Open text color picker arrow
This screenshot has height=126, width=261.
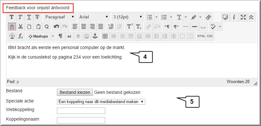186,17
